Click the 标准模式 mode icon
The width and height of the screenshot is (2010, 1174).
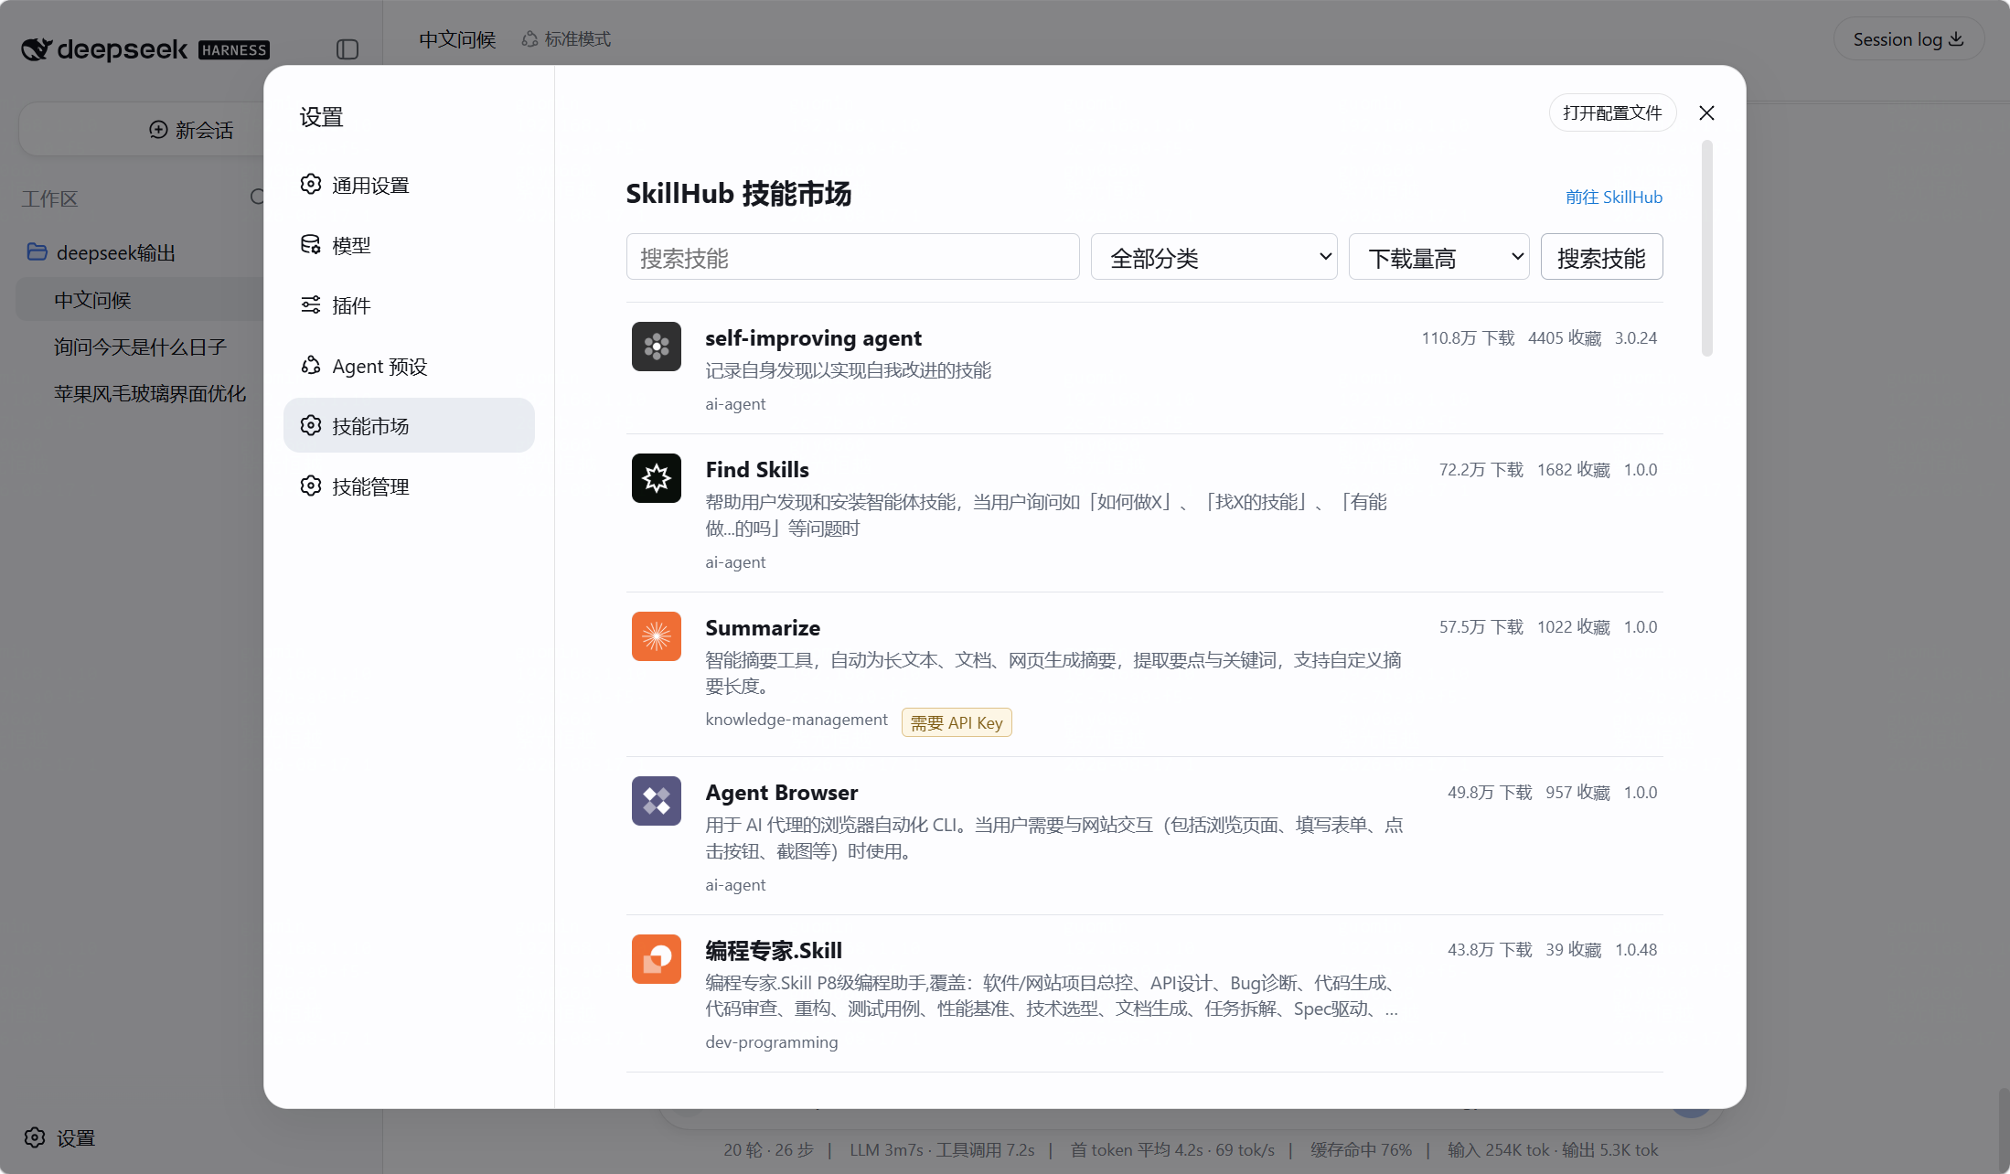(x=529, y=39)
